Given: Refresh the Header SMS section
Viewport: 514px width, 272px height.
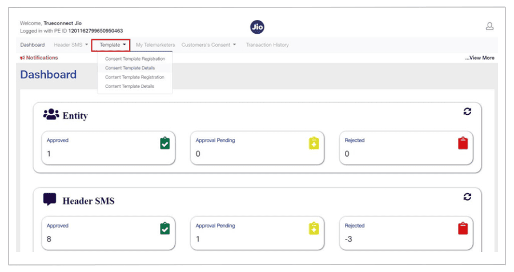Looking at the screenshot, I should coord(467,197).
